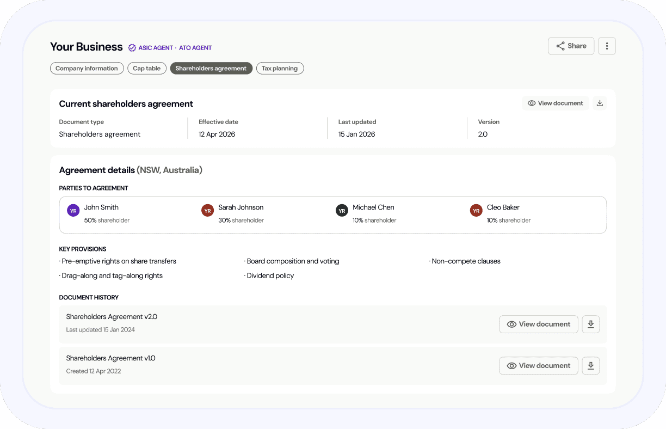Click the ATO AGENT label
666x429 pixels.
[x=195, y=48]
